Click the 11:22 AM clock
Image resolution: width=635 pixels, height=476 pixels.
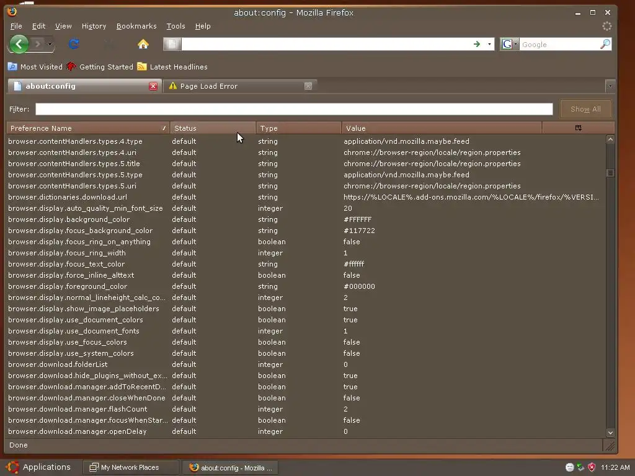click(615, 467)
